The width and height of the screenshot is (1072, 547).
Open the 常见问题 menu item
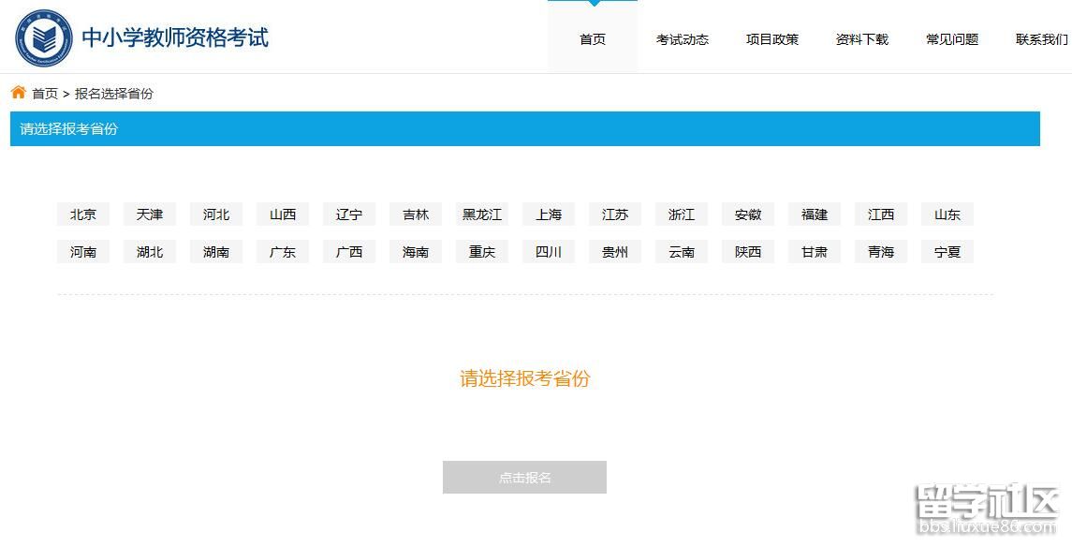coord(950,39)
